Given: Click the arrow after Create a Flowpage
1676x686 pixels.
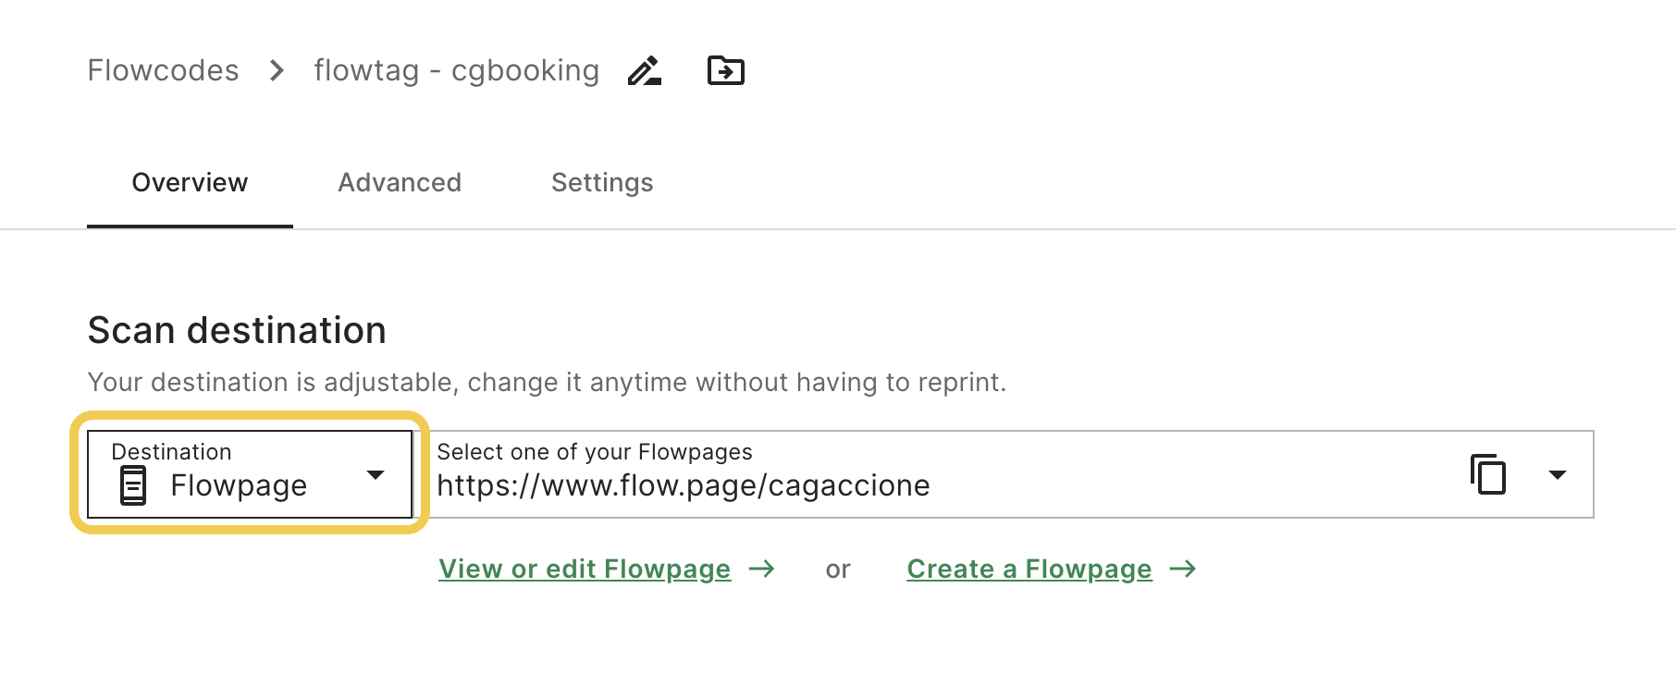Looking at the screenshot, I should (1183, 569).
